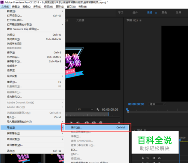
Task: Expand the 新建(N) submenu
Action: point(62,11)
